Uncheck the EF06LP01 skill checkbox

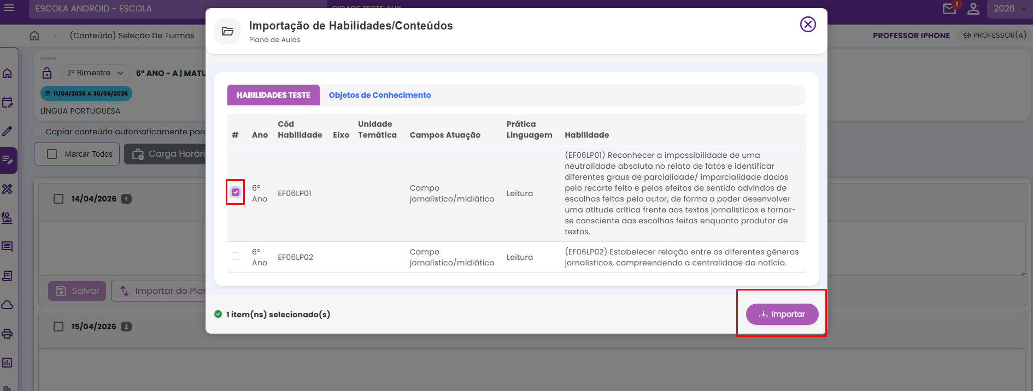(x=236, y=192)
